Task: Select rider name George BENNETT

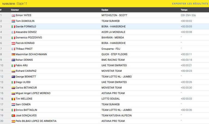Action: coord(26,77)
